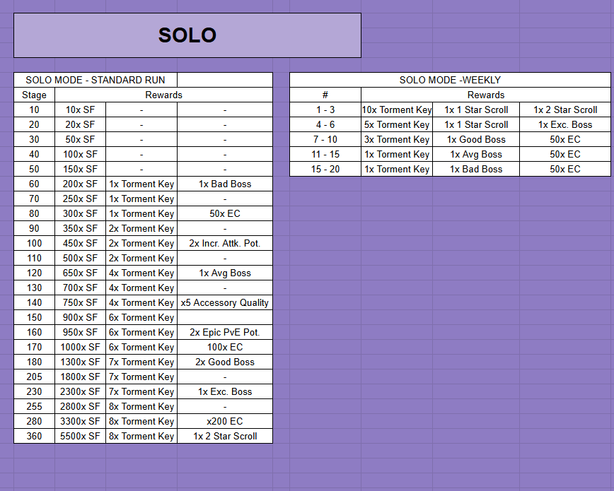Select the SOLO MODE -WEEKLY header cell
614x491 pixels.
450,80
